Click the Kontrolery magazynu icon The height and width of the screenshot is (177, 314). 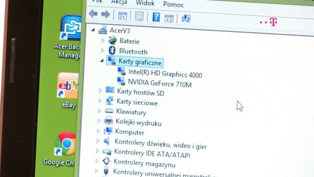tap(106, 161)
